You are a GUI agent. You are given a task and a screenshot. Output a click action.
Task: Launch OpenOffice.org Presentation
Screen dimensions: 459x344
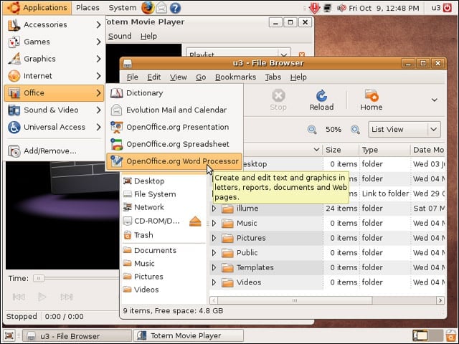(x=174, y=128)
